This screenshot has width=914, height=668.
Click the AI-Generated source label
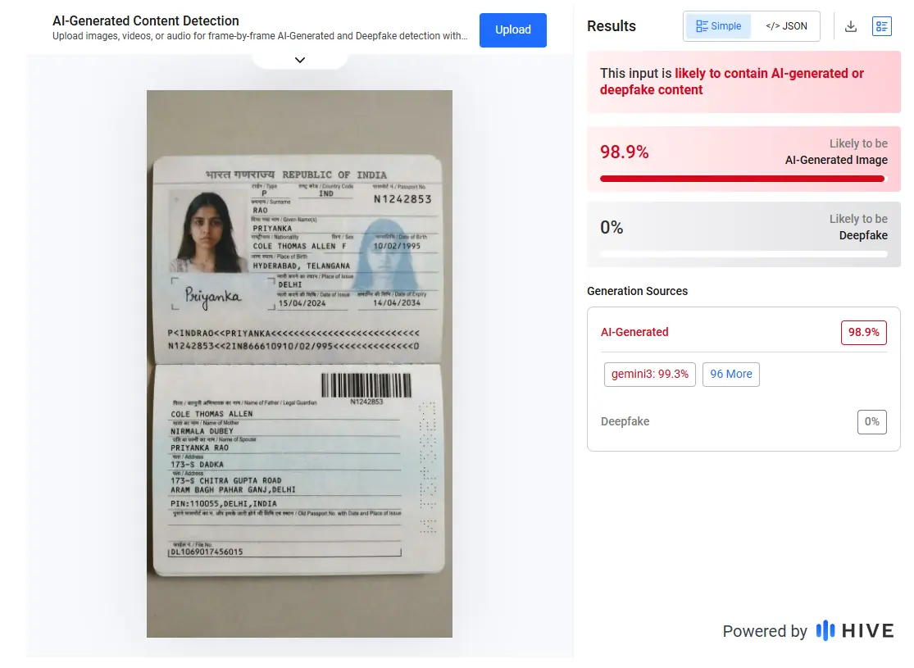pos(634,332)
